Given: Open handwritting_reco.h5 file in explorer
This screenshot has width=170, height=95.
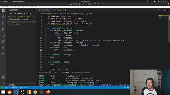Looking at the screenshot, I should (19, 19).
